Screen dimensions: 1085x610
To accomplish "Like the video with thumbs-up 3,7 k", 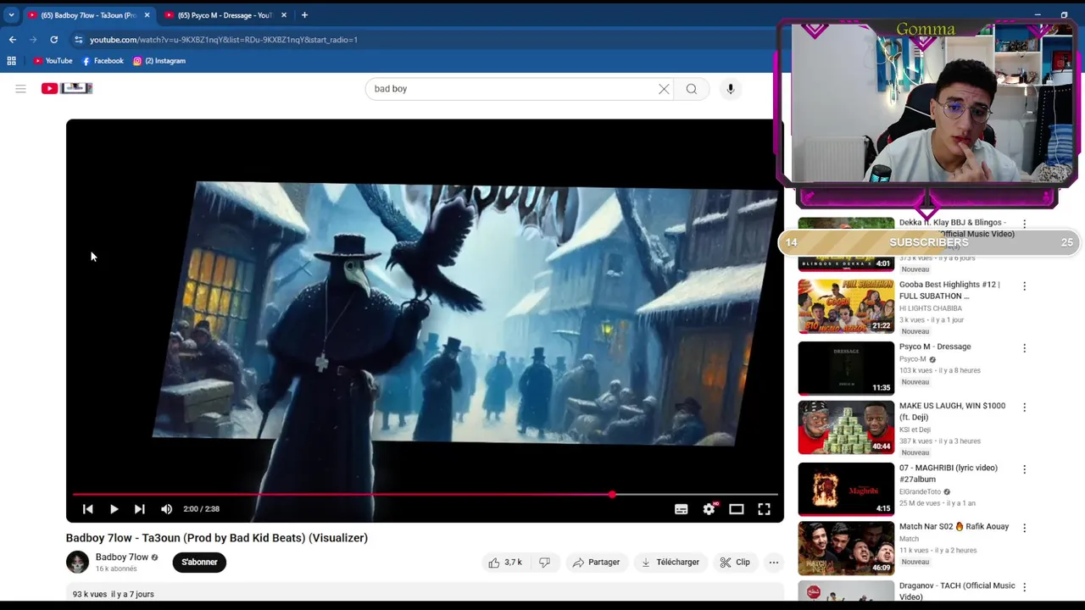I will 504,563.
